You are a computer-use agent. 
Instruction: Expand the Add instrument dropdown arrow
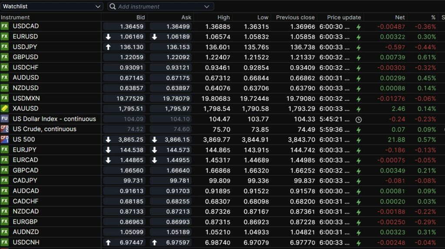pos(206,7)
